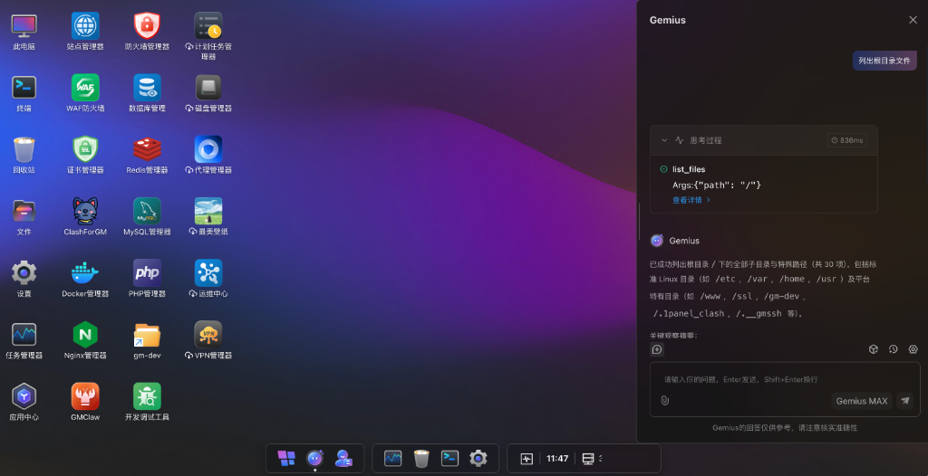This screenshot has height=476, width=928.
Task: Open the settings gear in the dock
Action: pyautogui.click(x=478, y=458)
